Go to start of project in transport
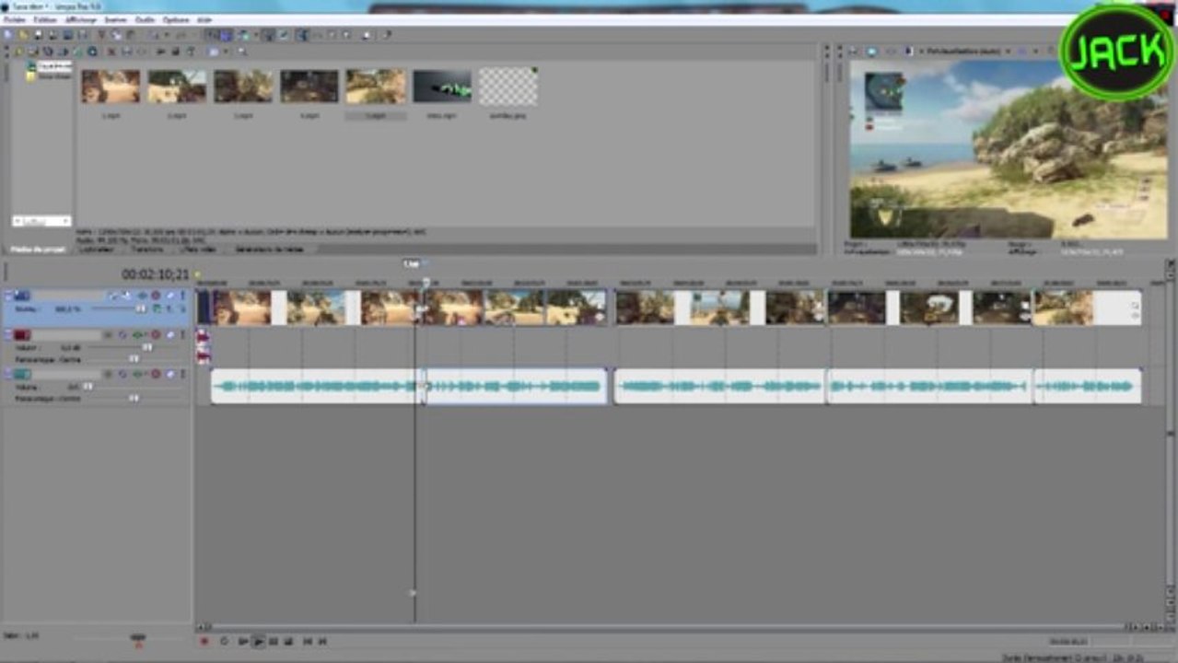 pyautogui.click(x=308, y=641)
